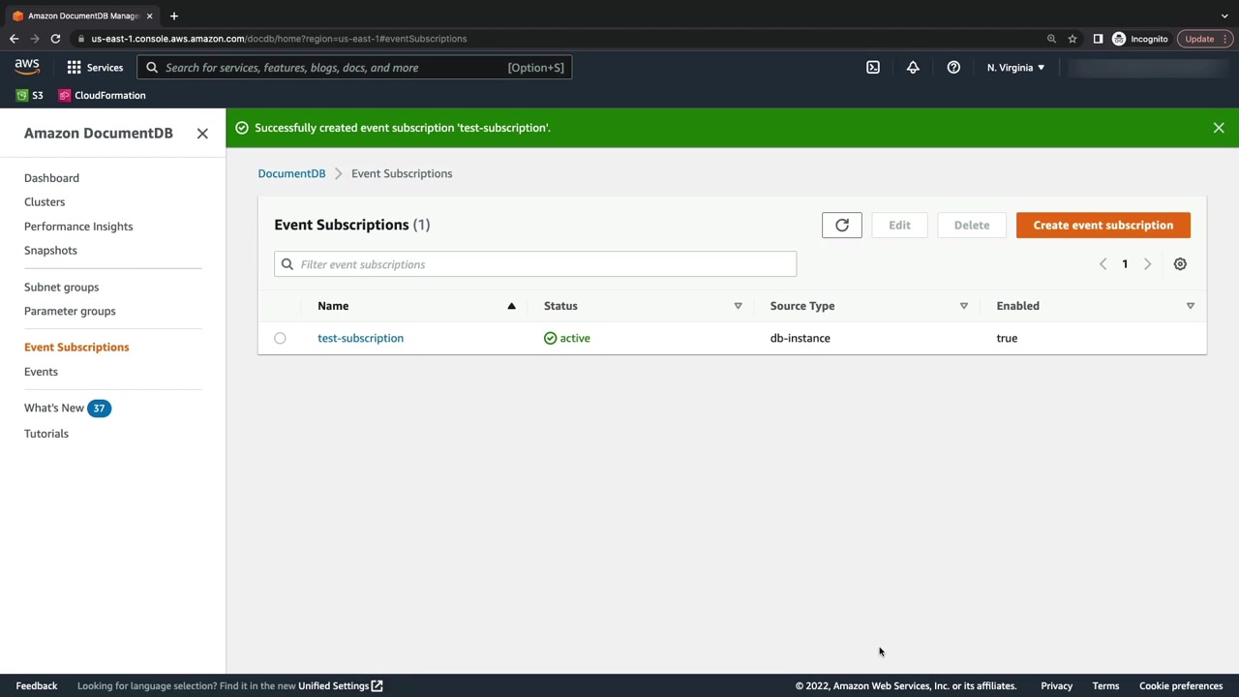
Task: Open a new browser tab
Action: 174,15
